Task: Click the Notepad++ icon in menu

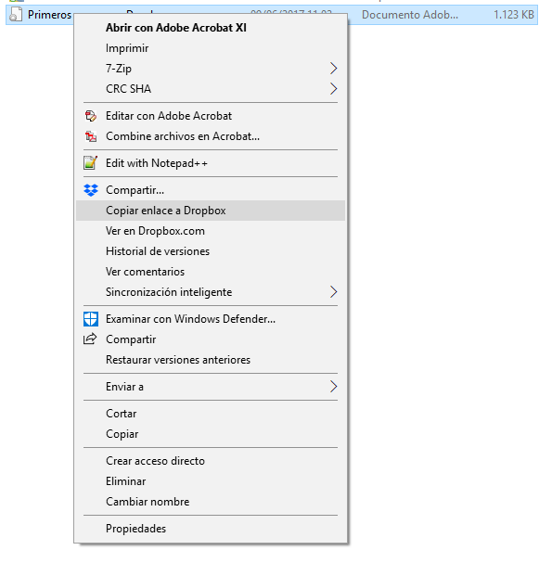Action: tap(91, 163)
